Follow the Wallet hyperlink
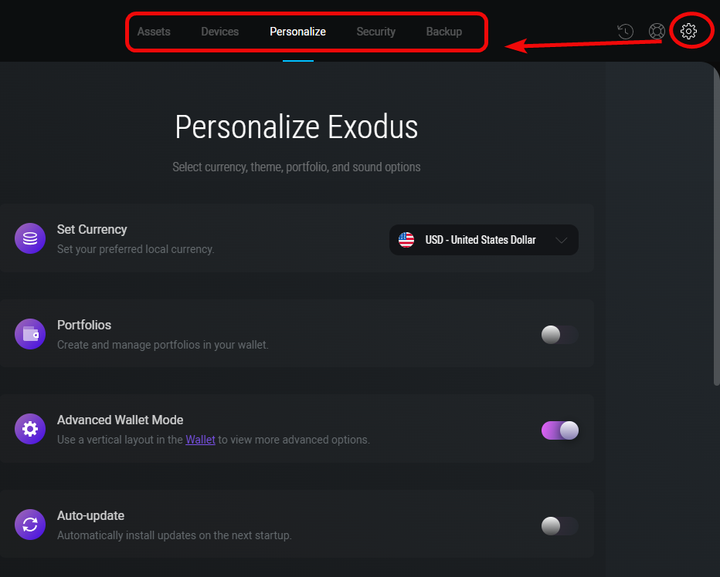This screenshot has width=720, height=577. (200, 440)
